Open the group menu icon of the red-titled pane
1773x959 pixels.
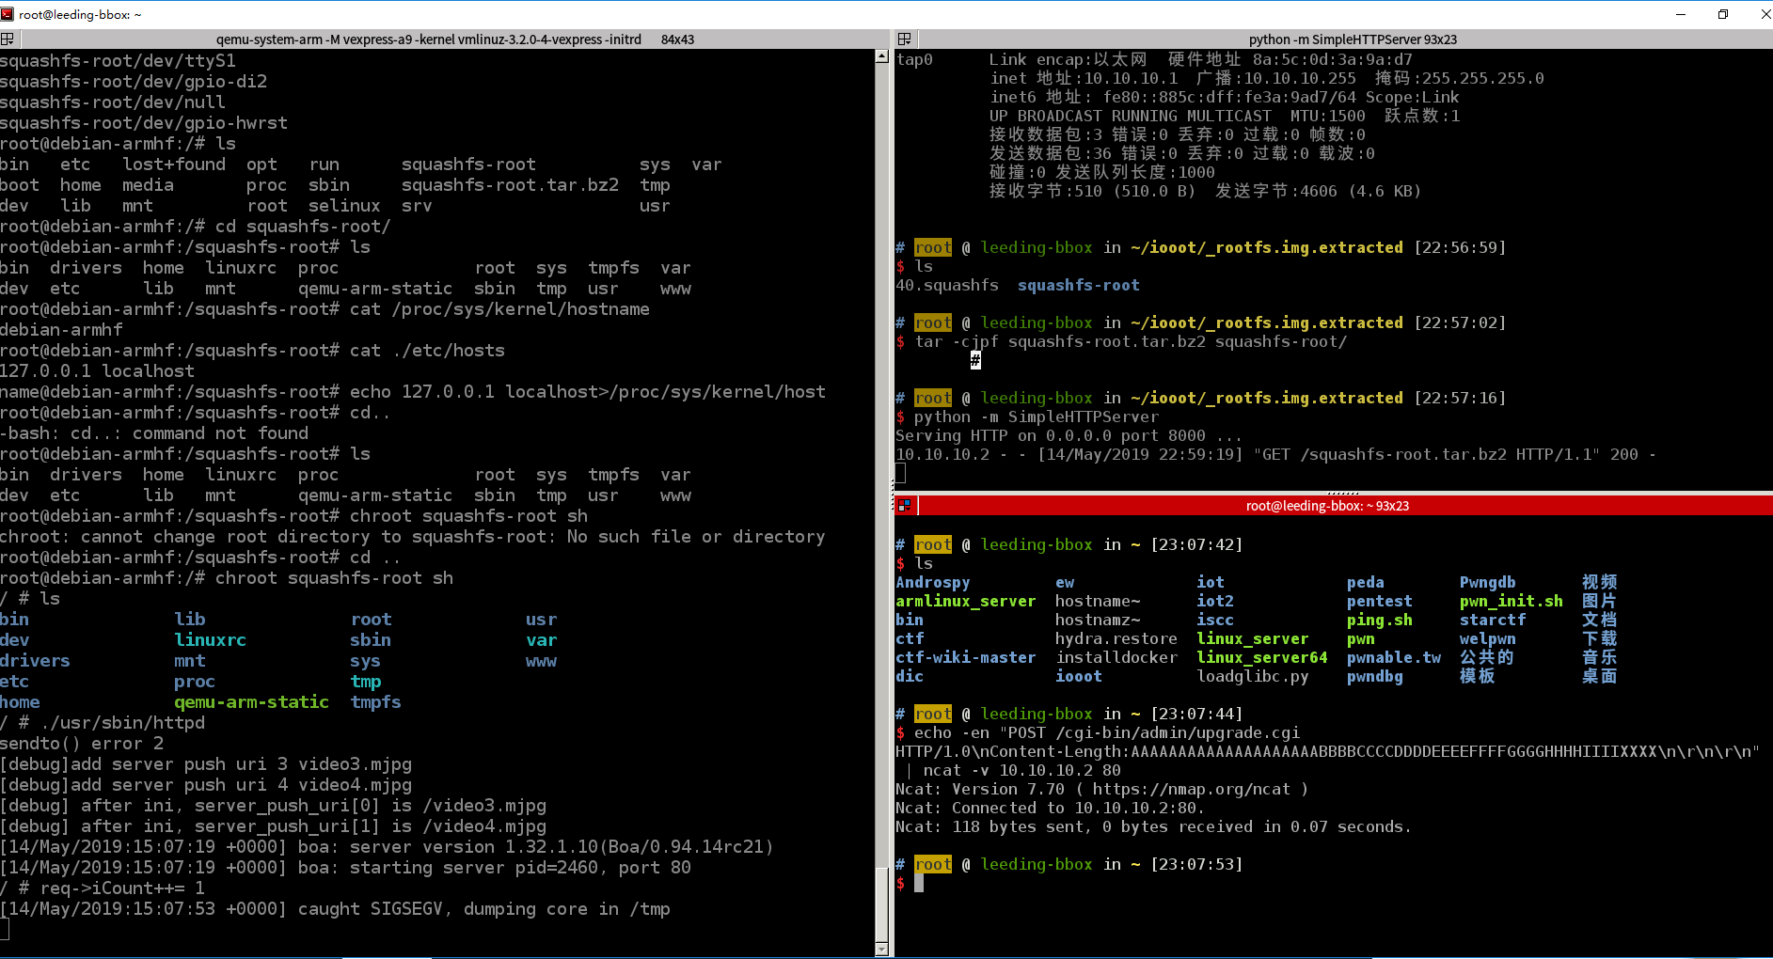pyautogui.click(x=905, y=506)
